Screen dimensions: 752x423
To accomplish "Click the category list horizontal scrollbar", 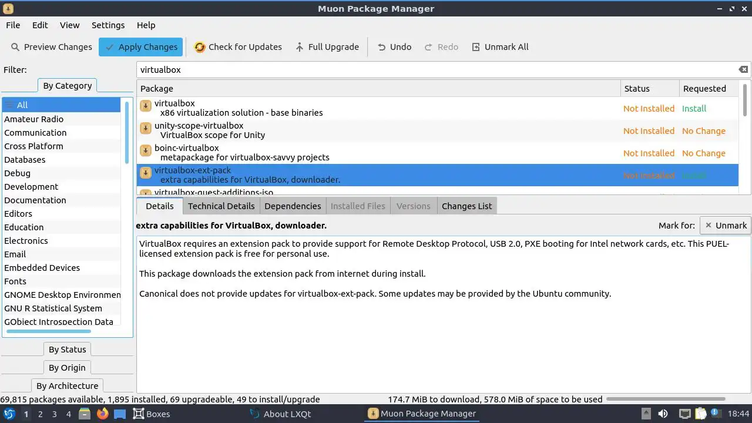I will [x=48, y=331].
